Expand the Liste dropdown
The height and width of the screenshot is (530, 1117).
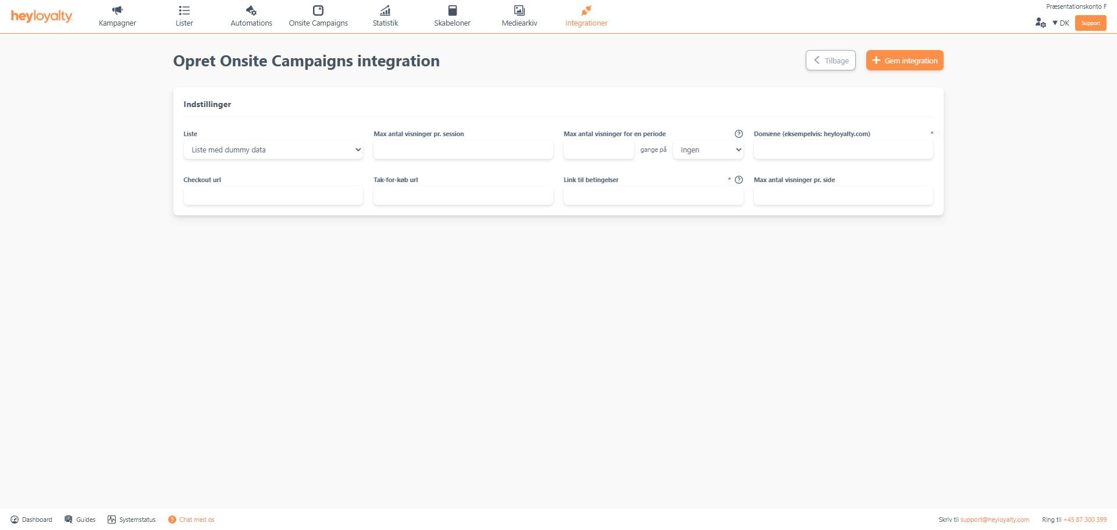273,150
